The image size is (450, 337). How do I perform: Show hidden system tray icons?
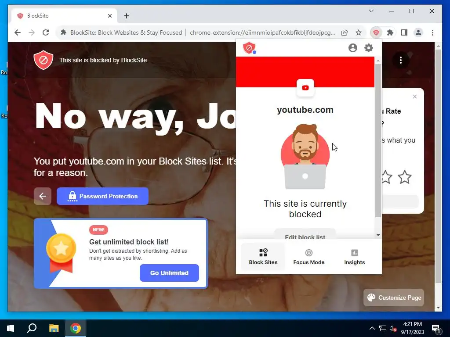(x=372, y=328)
